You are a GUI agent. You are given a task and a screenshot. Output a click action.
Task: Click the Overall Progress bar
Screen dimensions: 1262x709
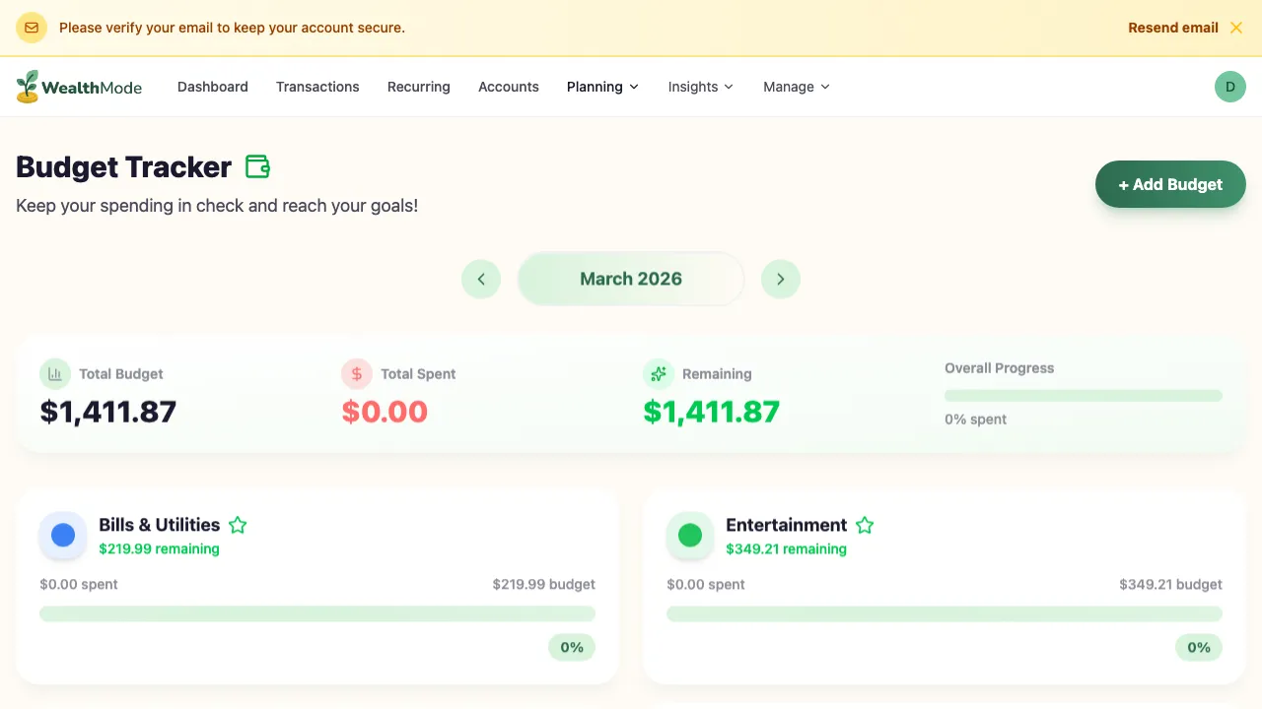point(1083,395)
